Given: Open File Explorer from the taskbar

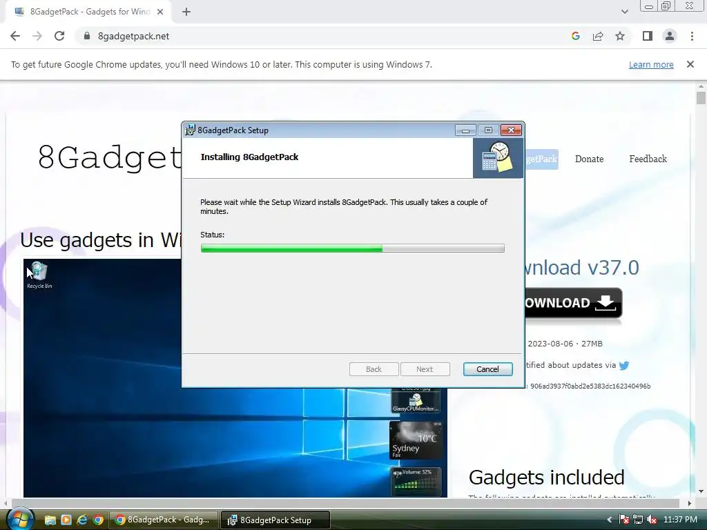Looking at the screenshot, I should pyautogui.click(x=50, y=520).
